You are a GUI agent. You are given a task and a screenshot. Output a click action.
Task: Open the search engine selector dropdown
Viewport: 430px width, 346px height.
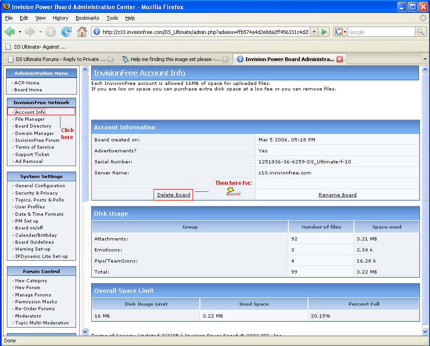tap(345, 32)
